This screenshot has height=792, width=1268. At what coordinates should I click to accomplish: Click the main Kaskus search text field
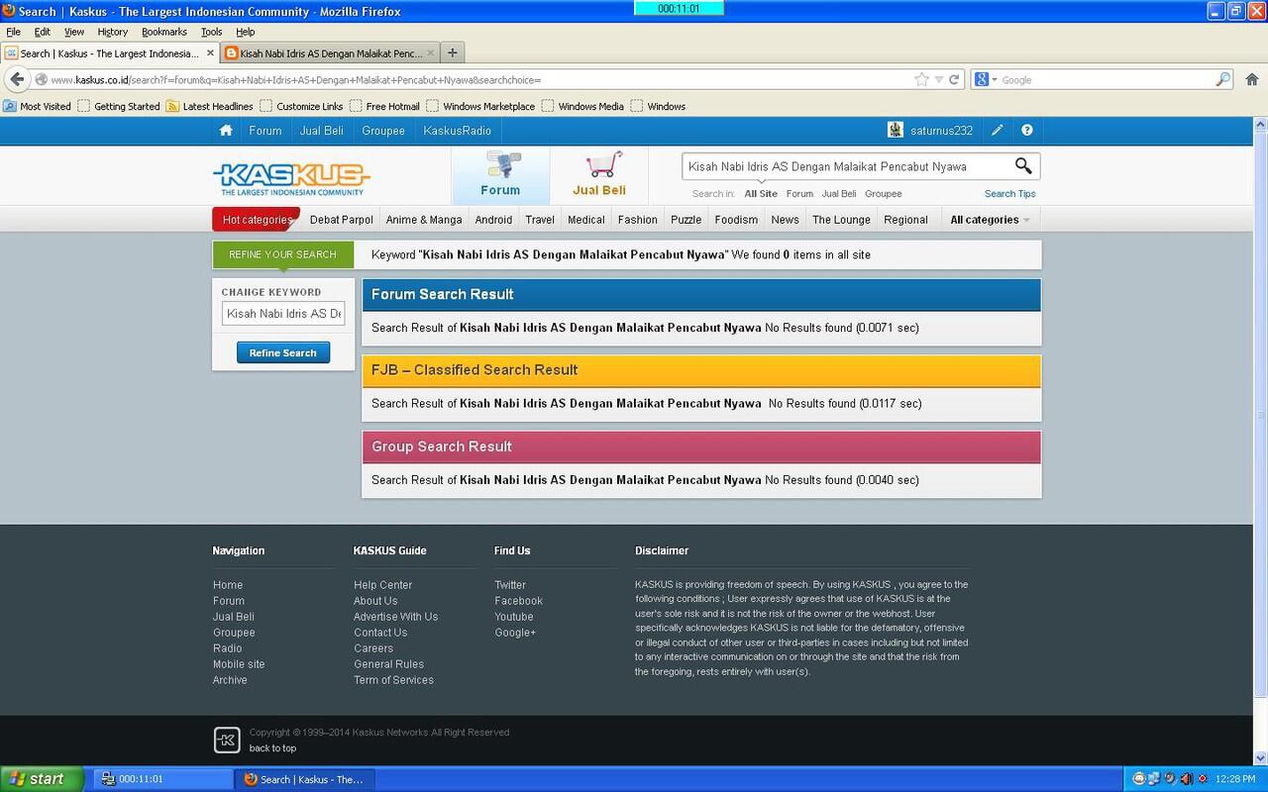pos(847,166)
